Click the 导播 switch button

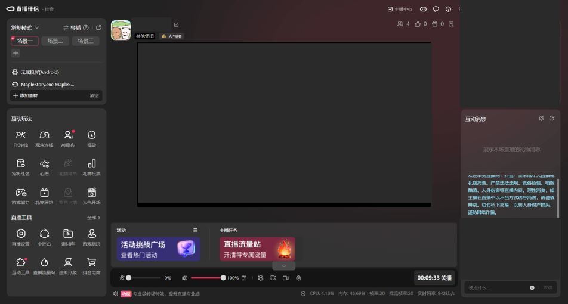[72, 27]
